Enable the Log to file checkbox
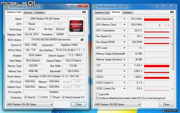This screenshot has height=113, width=180. [x=97, y=94]
